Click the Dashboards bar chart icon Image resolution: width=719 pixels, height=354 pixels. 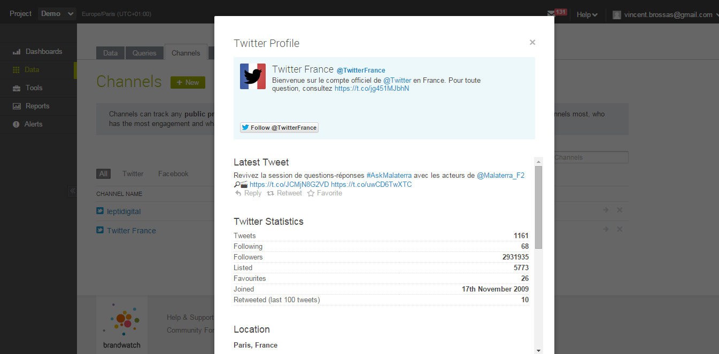tap(17, 52)
